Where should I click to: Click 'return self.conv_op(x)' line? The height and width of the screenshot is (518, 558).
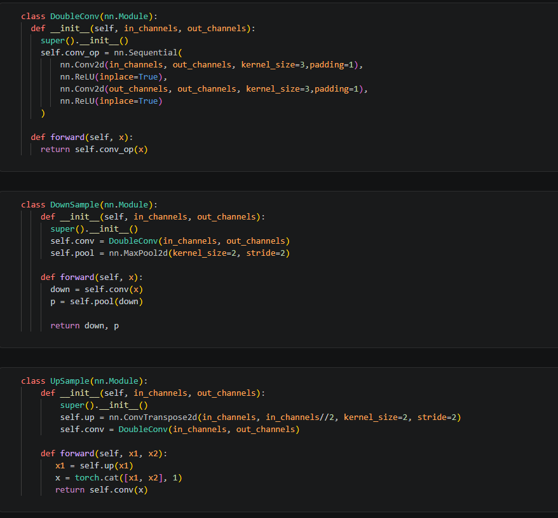94,150
